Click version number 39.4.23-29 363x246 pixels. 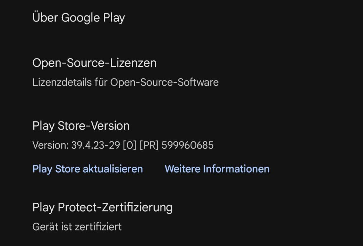[96, 145]
